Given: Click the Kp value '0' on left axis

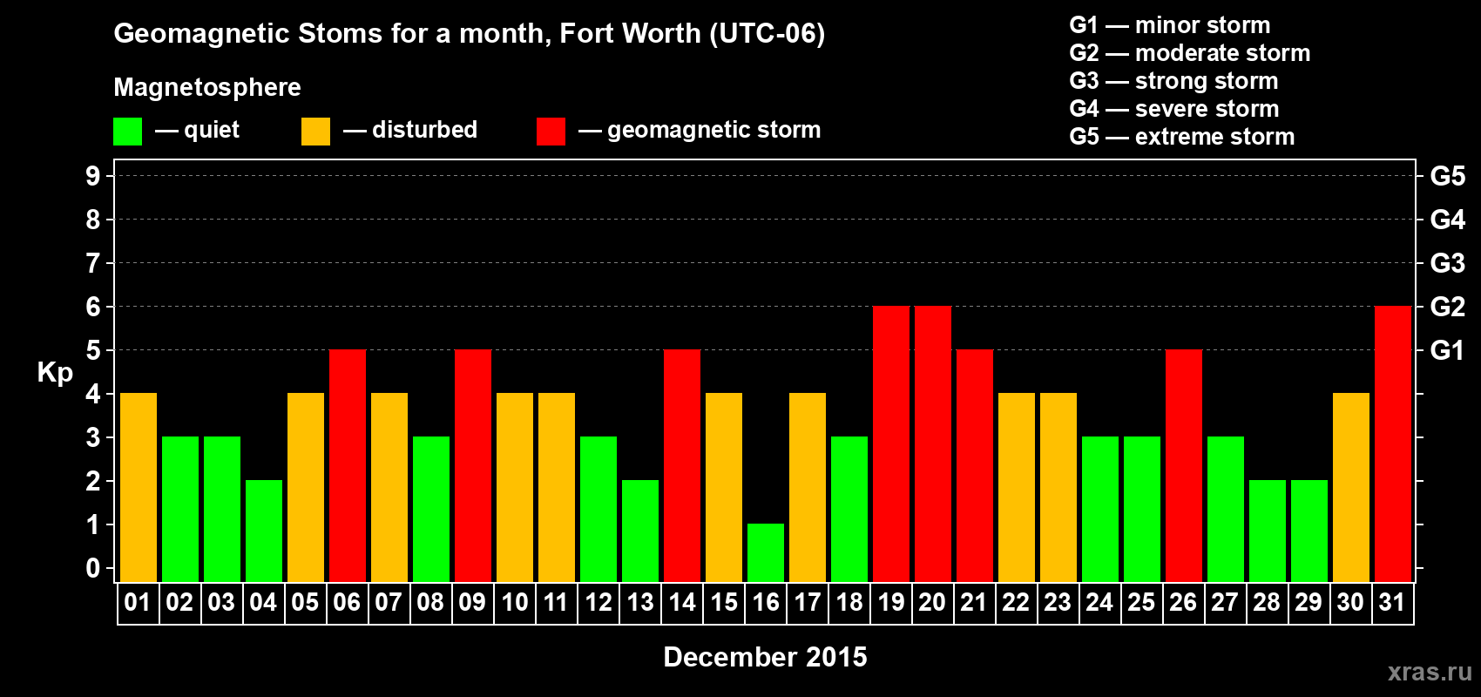Looking at the screenshot, I should (x=93, y=568).
